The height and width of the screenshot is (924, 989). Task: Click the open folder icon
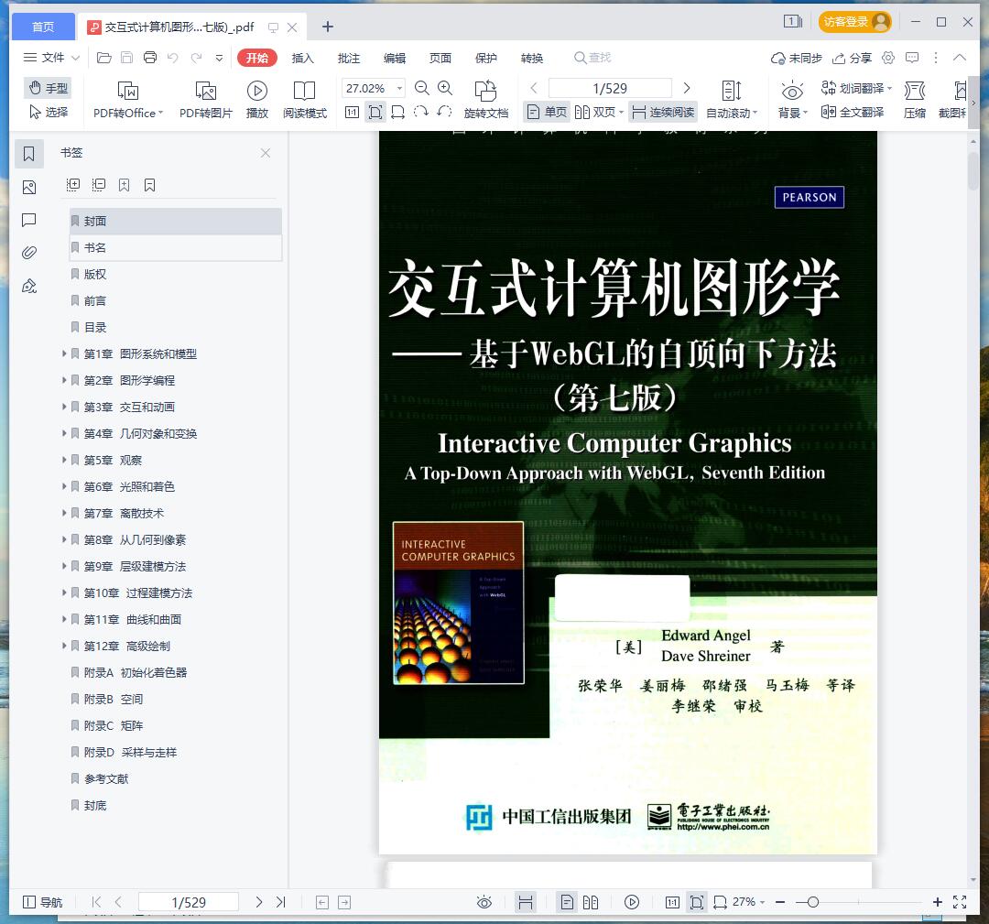104,58
